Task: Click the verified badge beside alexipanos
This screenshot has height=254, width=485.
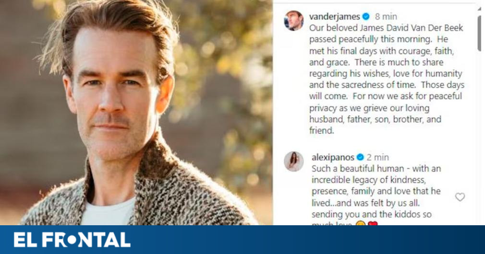Action: (360, 157)
